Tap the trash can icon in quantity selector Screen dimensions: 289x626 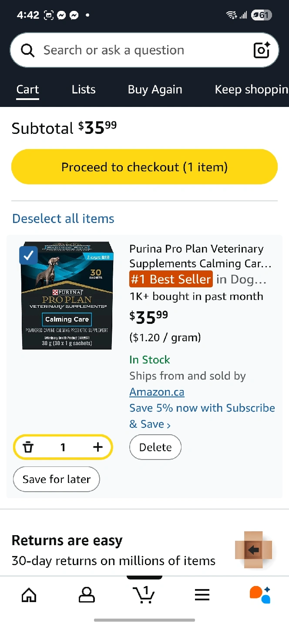28,447
